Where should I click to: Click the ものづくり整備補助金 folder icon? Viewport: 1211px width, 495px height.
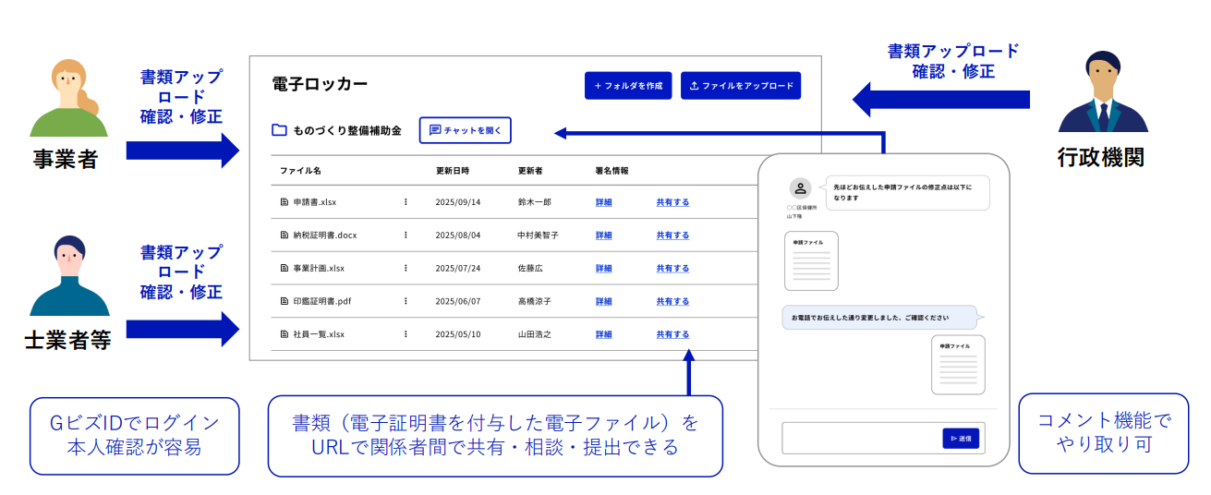tap(279, 130)
